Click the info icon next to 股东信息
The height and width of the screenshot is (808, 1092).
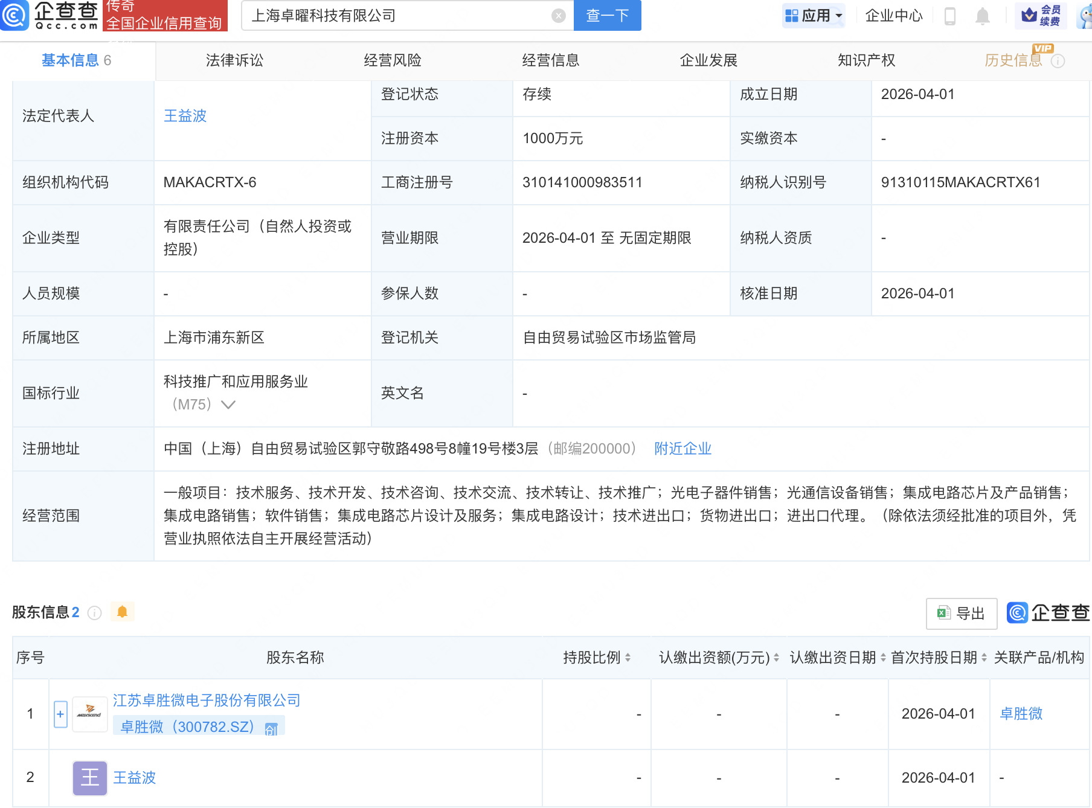(x=94, y=613)
